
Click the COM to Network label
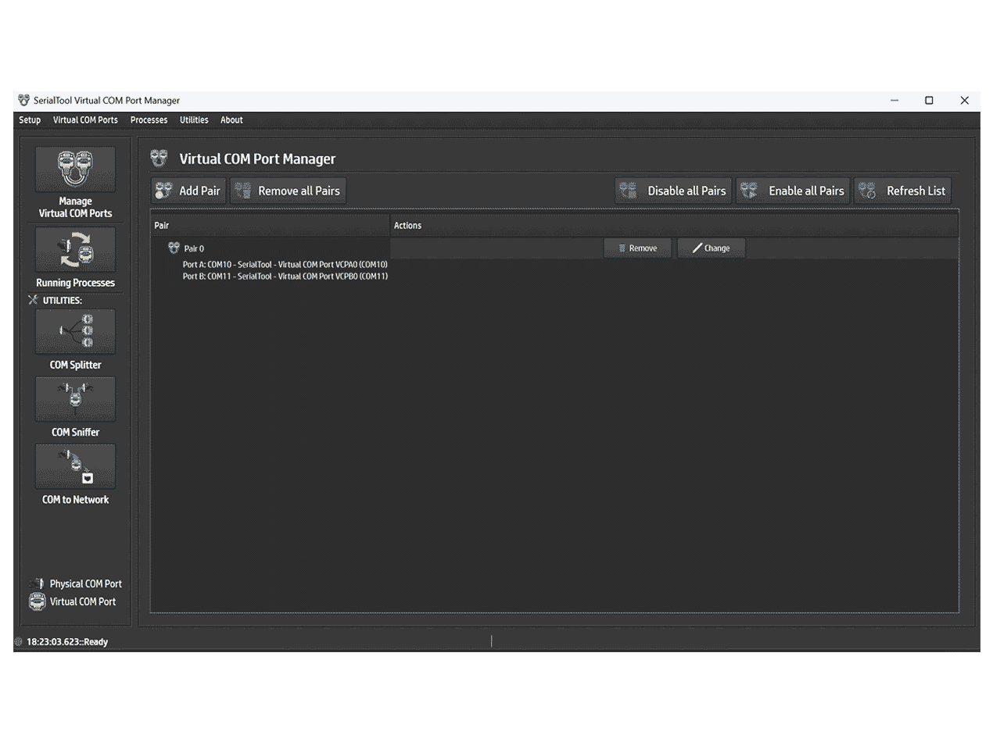tap(75, 500)
